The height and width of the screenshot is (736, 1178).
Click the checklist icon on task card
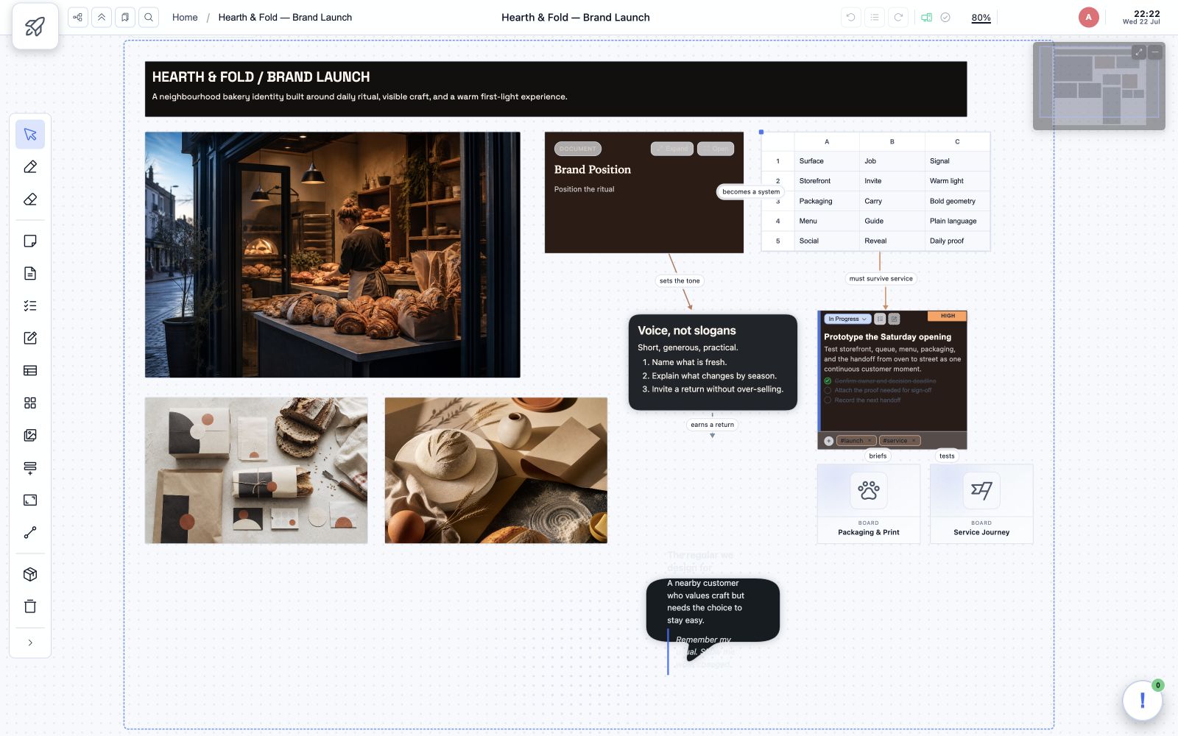point(880,319)
